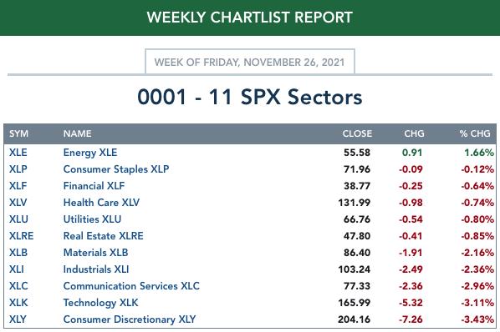Sort table by SYM column header
The width and height of the screenshot is (500, 332).
19,133
